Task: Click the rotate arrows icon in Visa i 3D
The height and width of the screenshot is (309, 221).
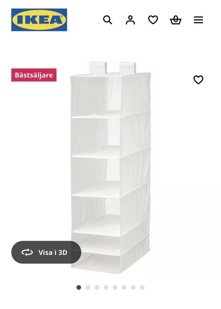Action: pyautogui.click(x=27, y=252)
